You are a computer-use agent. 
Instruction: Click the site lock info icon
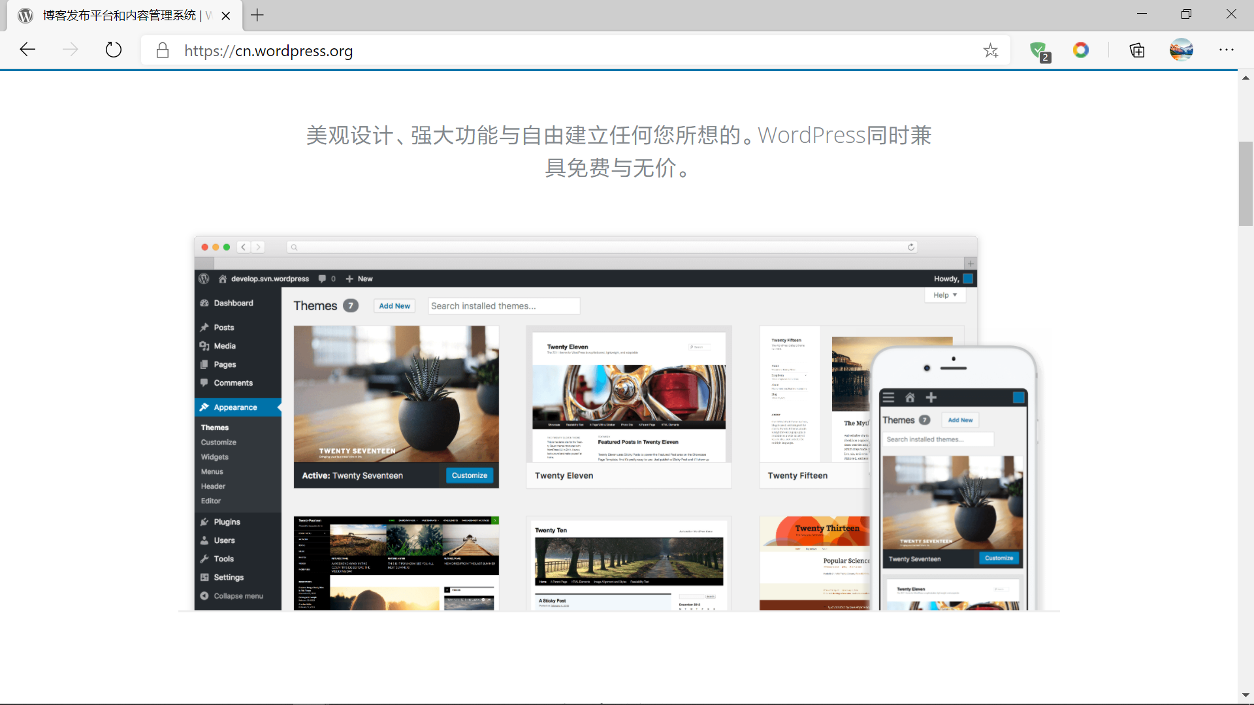163,50
